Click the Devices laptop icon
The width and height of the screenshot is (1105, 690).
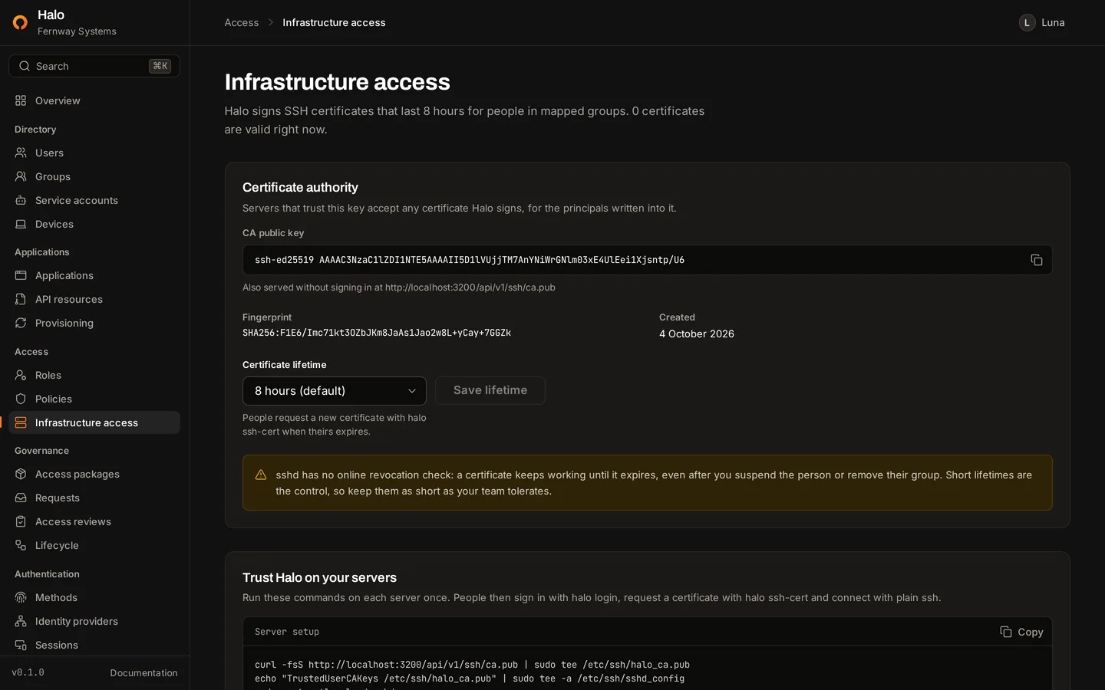pyautogui.click(x=21, y=224)
